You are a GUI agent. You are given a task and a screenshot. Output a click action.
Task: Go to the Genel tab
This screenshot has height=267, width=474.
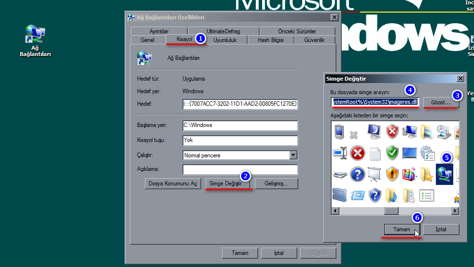[x=148, y=40]
